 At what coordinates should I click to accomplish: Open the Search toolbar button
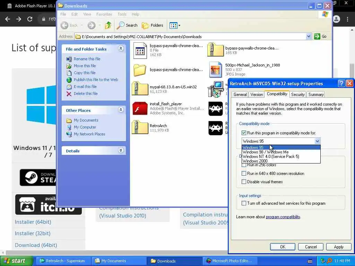pyautogui.click(x=127, y=25)
